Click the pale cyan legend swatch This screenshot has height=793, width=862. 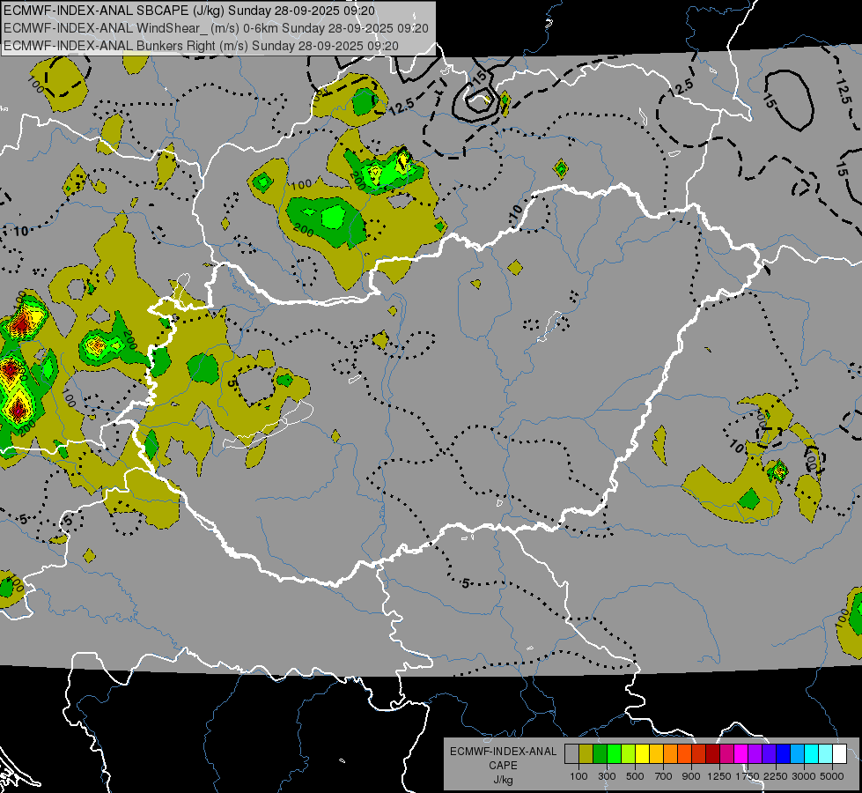pos(826,754)
